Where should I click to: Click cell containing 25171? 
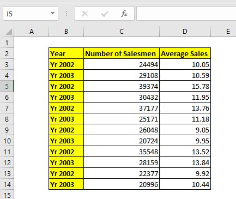click(122, 119)
